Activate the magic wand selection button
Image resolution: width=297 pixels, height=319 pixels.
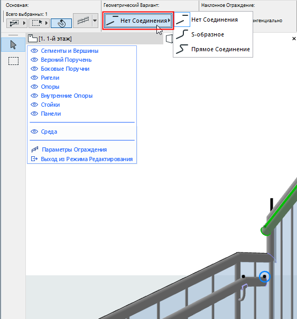tap(61, 23)
